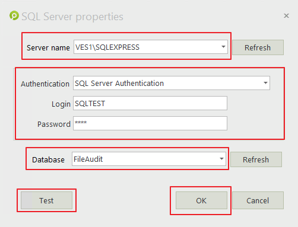
Task: Open the Database dropdown arrow
Action: (221, 159)
